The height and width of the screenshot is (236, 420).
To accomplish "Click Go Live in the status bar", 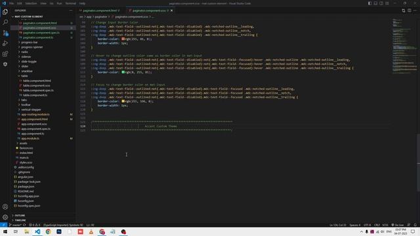I will click(x=398, y=225).
